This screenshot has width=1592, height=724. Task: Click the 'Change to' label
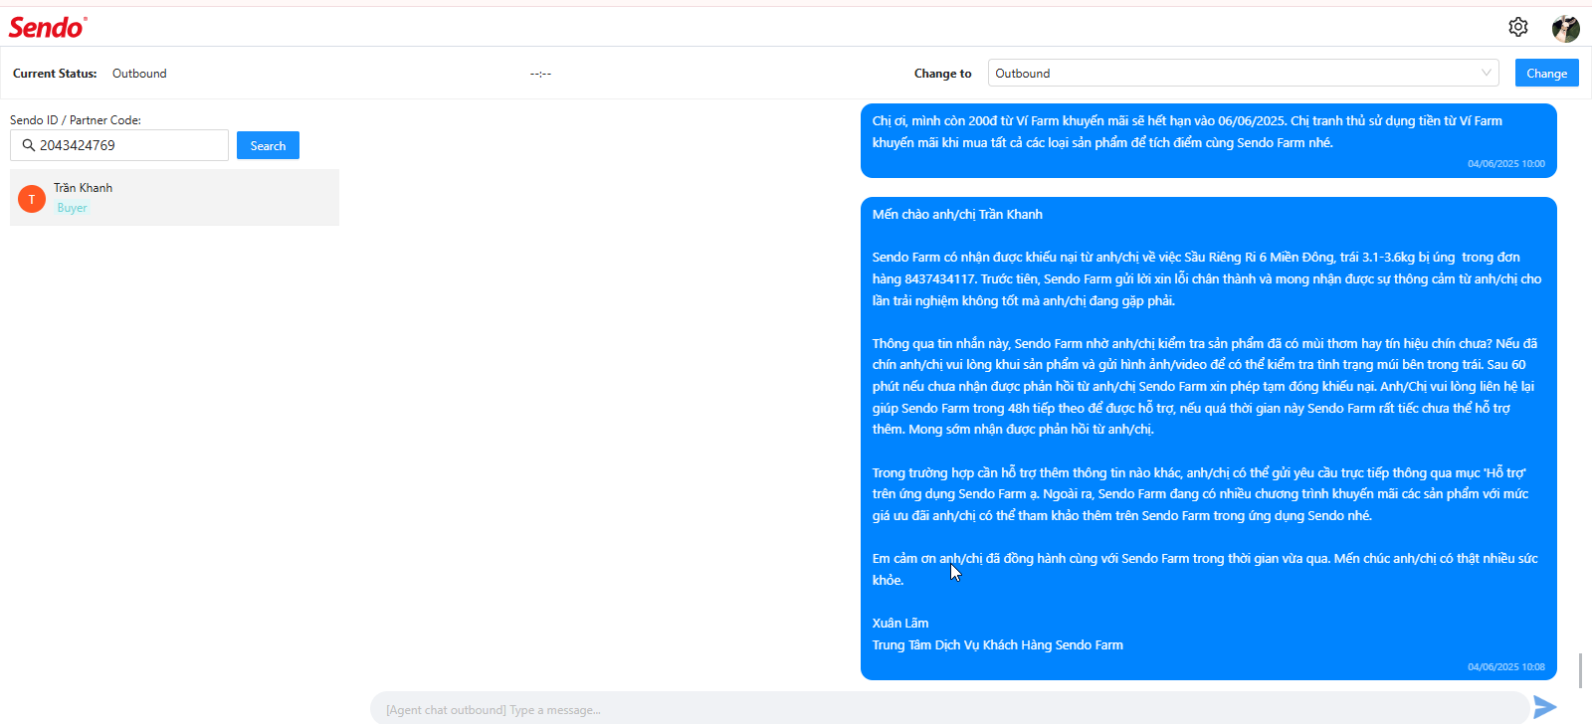point(943,74)
